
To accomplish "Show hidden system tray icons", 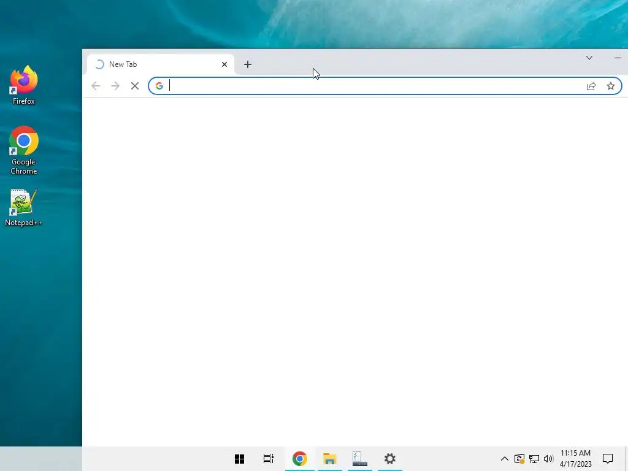I will click(505, 459).
